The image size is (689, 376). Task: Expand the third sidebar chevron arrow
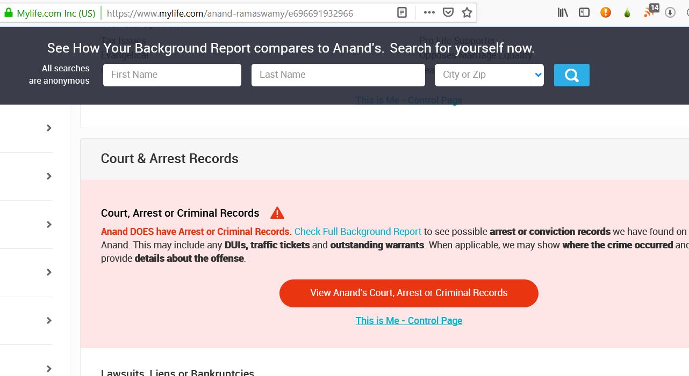point(49,224)
